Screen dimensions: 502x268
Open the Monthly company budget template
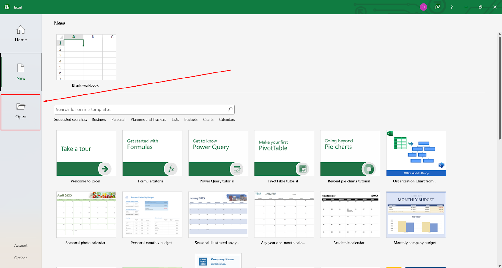pyautogui.click(x=416, y=215)
